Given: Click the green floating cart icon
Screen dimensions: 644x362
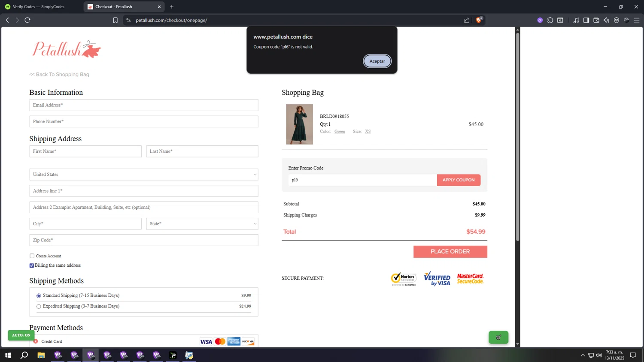Looking at the screenshot, I should coord(498,337).
